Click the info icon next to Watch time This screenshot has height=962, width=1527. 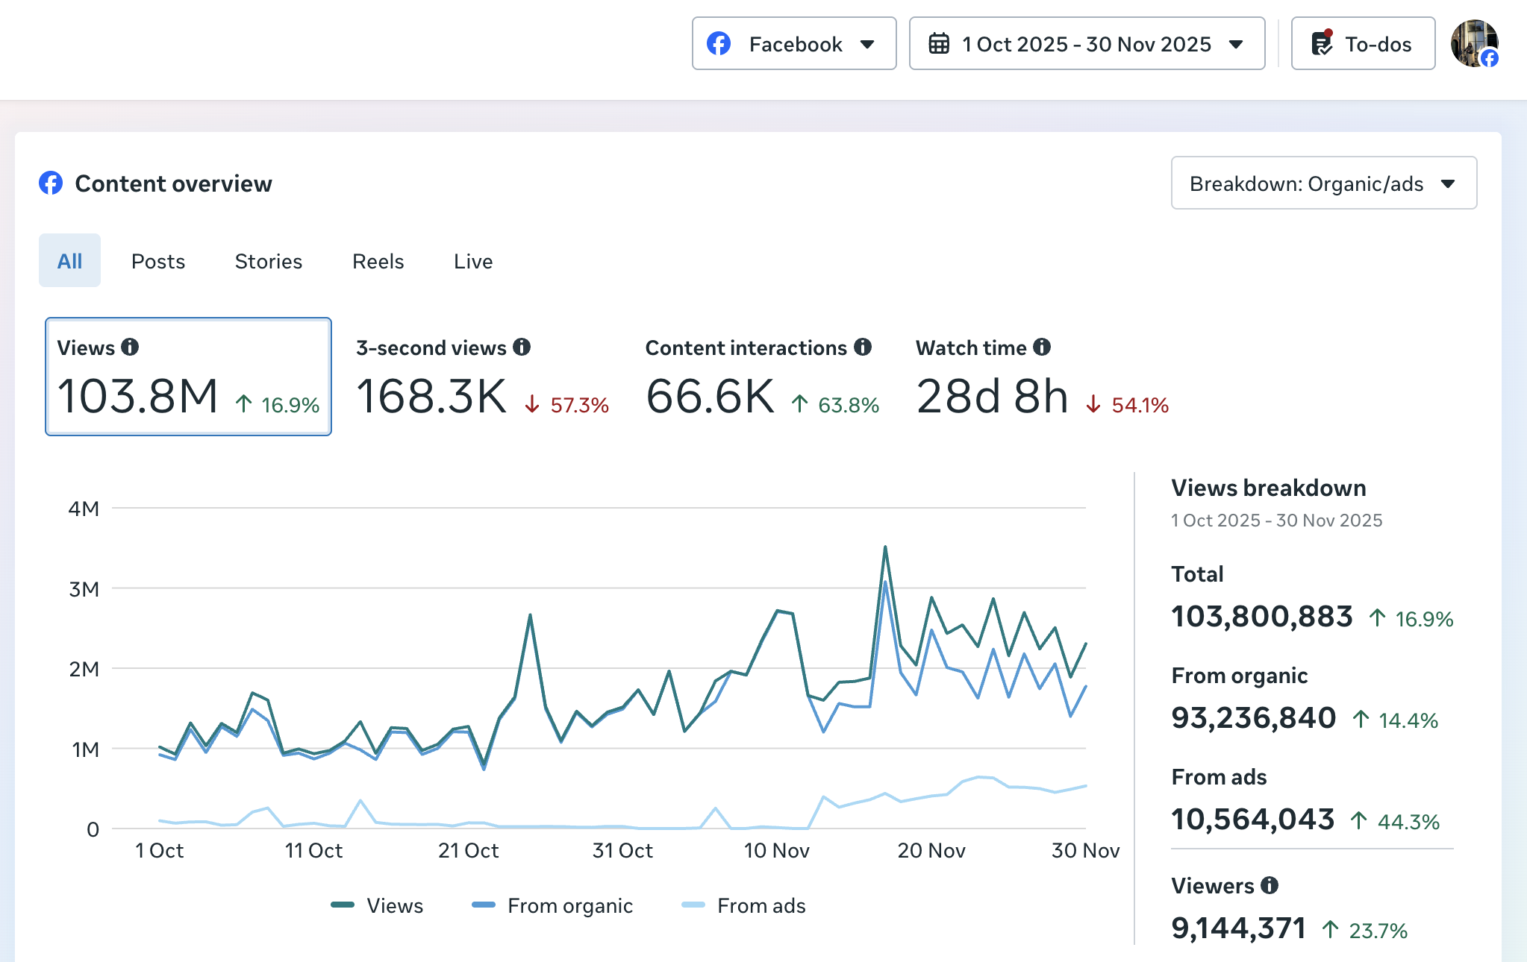click(1042, 347)
